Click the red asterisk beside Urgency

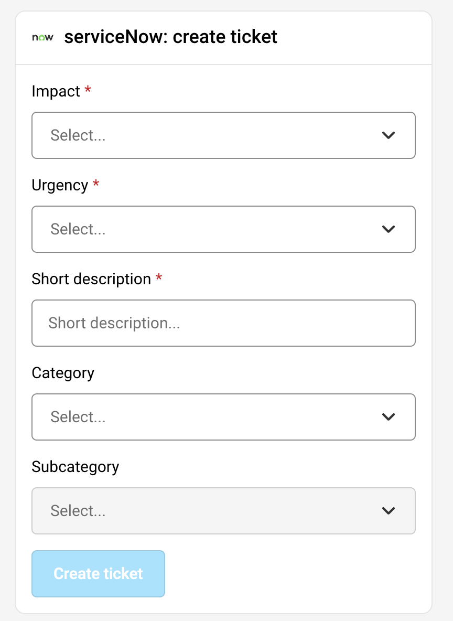click(x=95, y=184)
